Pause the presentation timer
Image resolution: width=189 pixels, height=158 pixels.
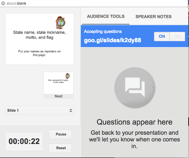coord(60,134)
